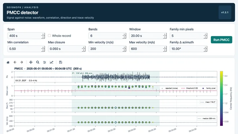Click the Run PMCC button
The height and width of the screenshot is (134, 238).
pos(221,40)
